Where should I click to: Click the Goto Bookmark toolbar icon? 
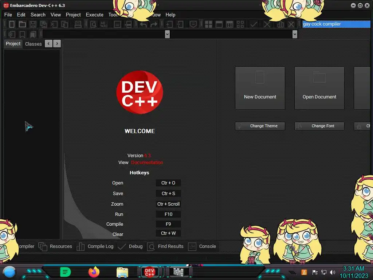point(33,35)
